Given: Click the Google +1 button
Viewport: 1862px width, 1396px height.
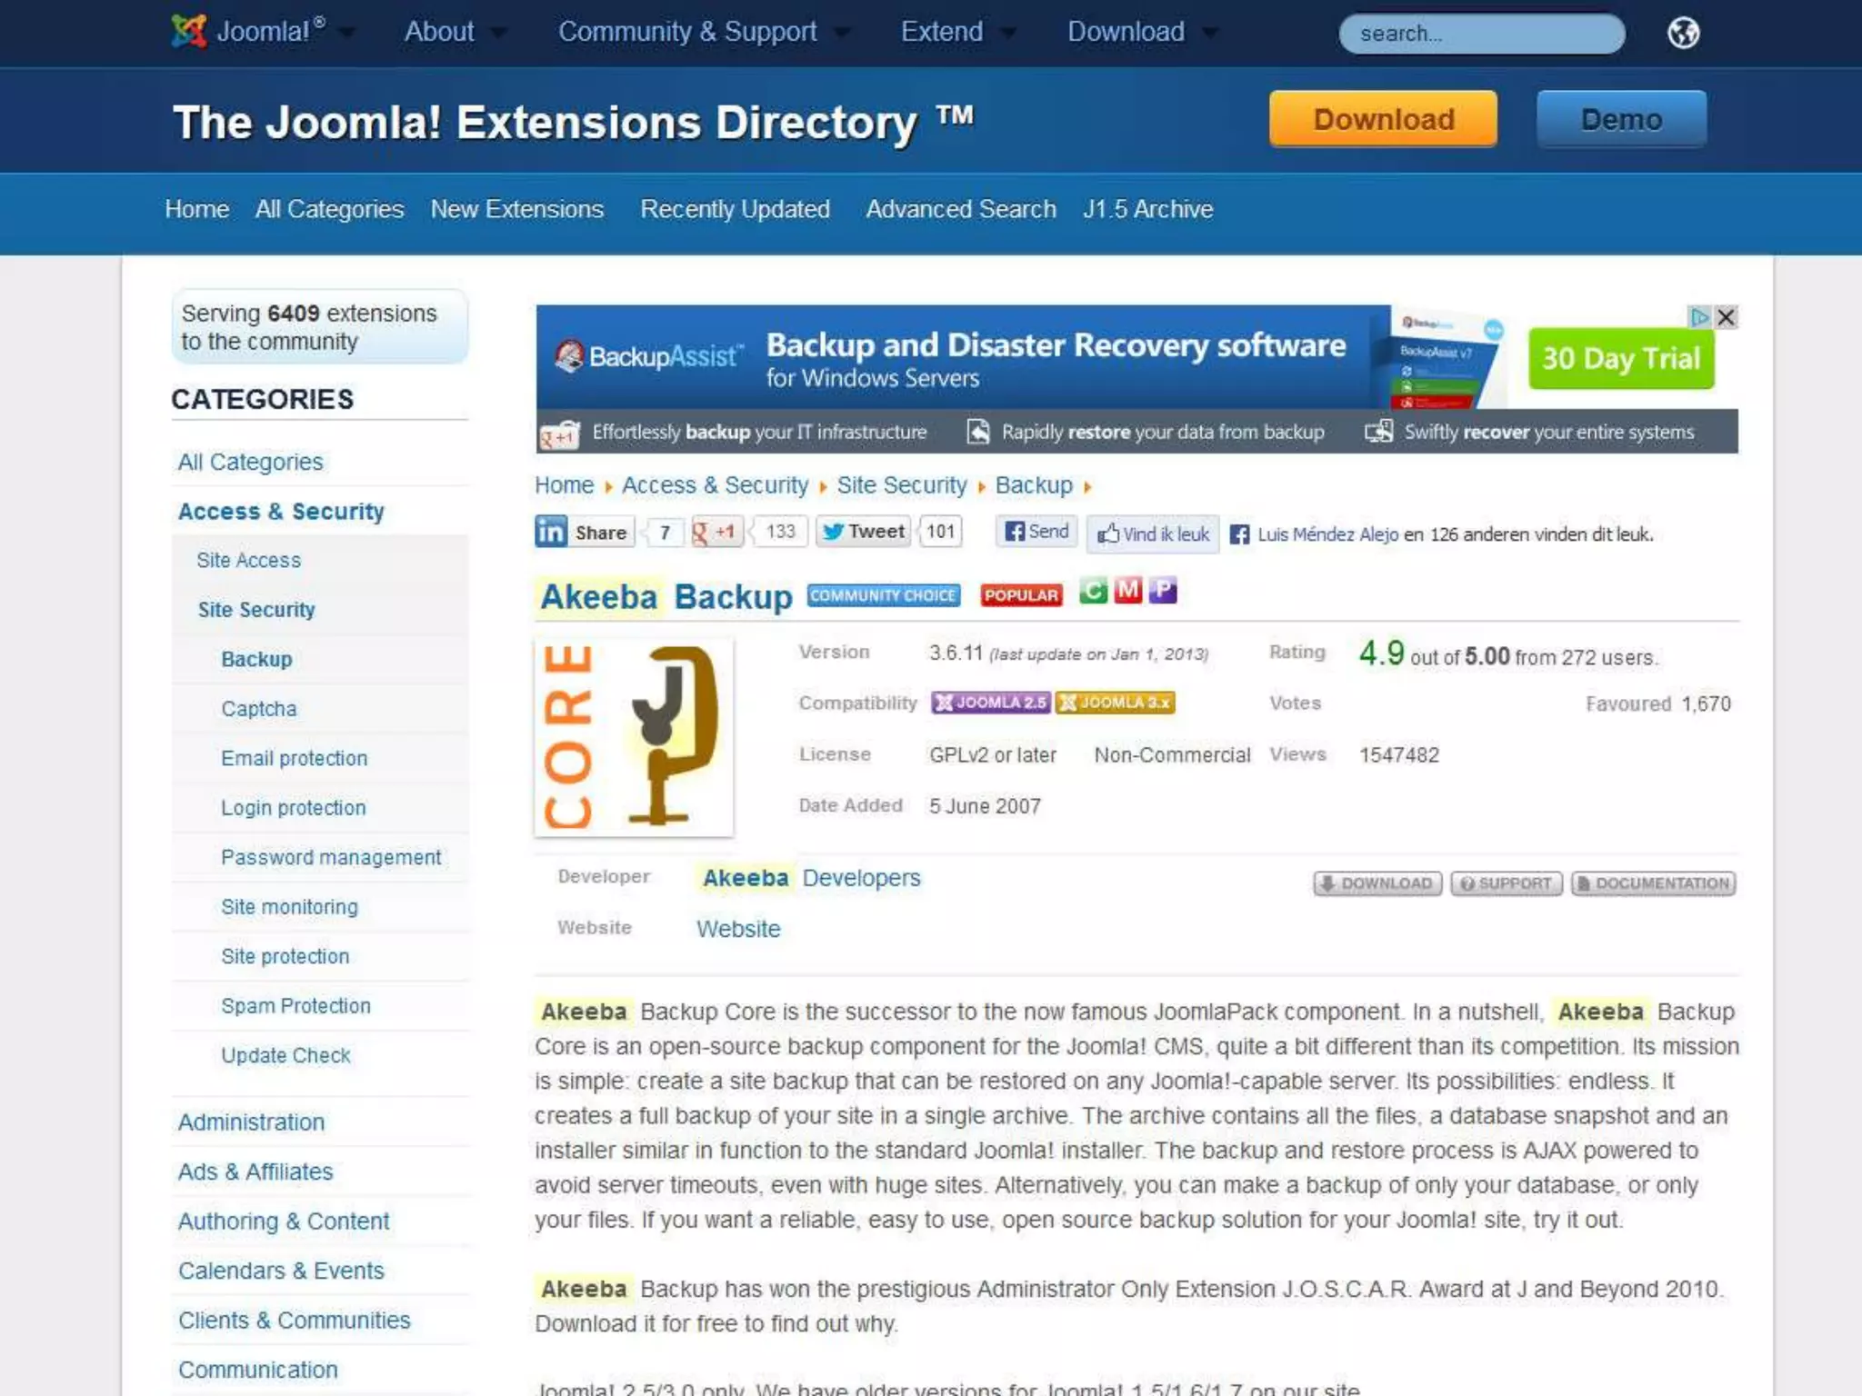Looking at the screenshot, I should 716,532.
